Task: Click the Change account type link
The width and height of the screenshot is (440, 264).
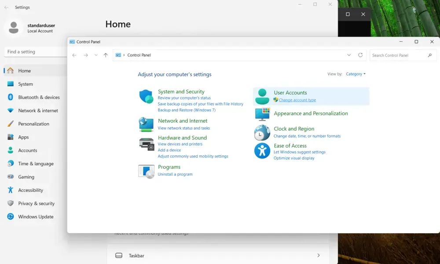Action: click(x=297, y=100)
